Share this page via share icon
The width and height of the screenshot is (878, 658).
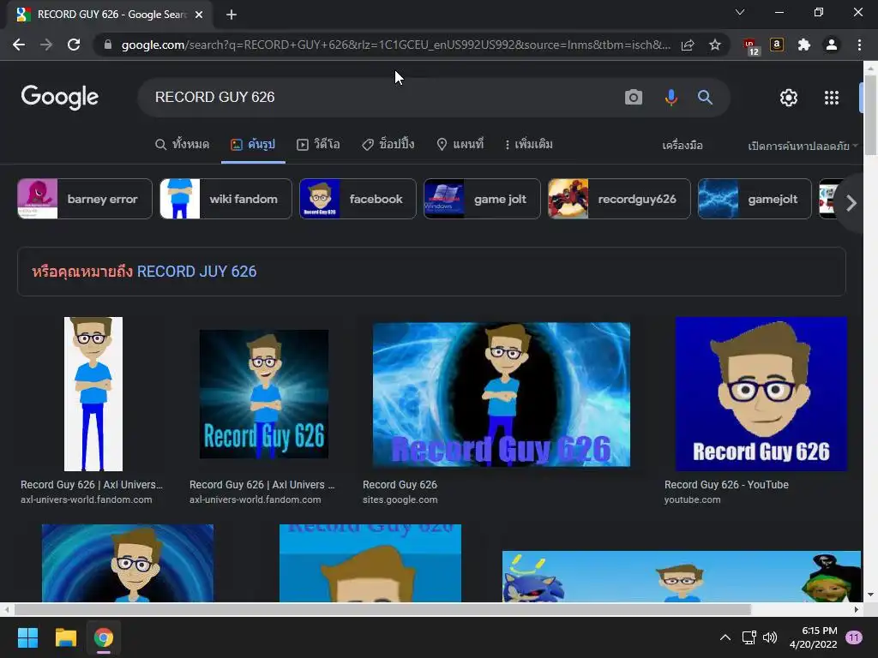point(688,45)
